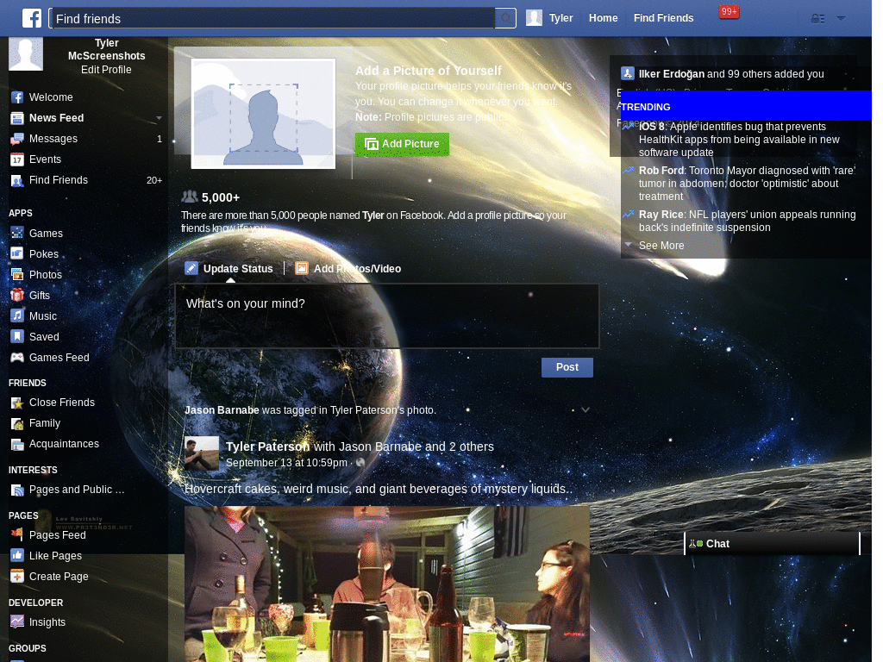Go to Home in top bar

pos(603,18)
